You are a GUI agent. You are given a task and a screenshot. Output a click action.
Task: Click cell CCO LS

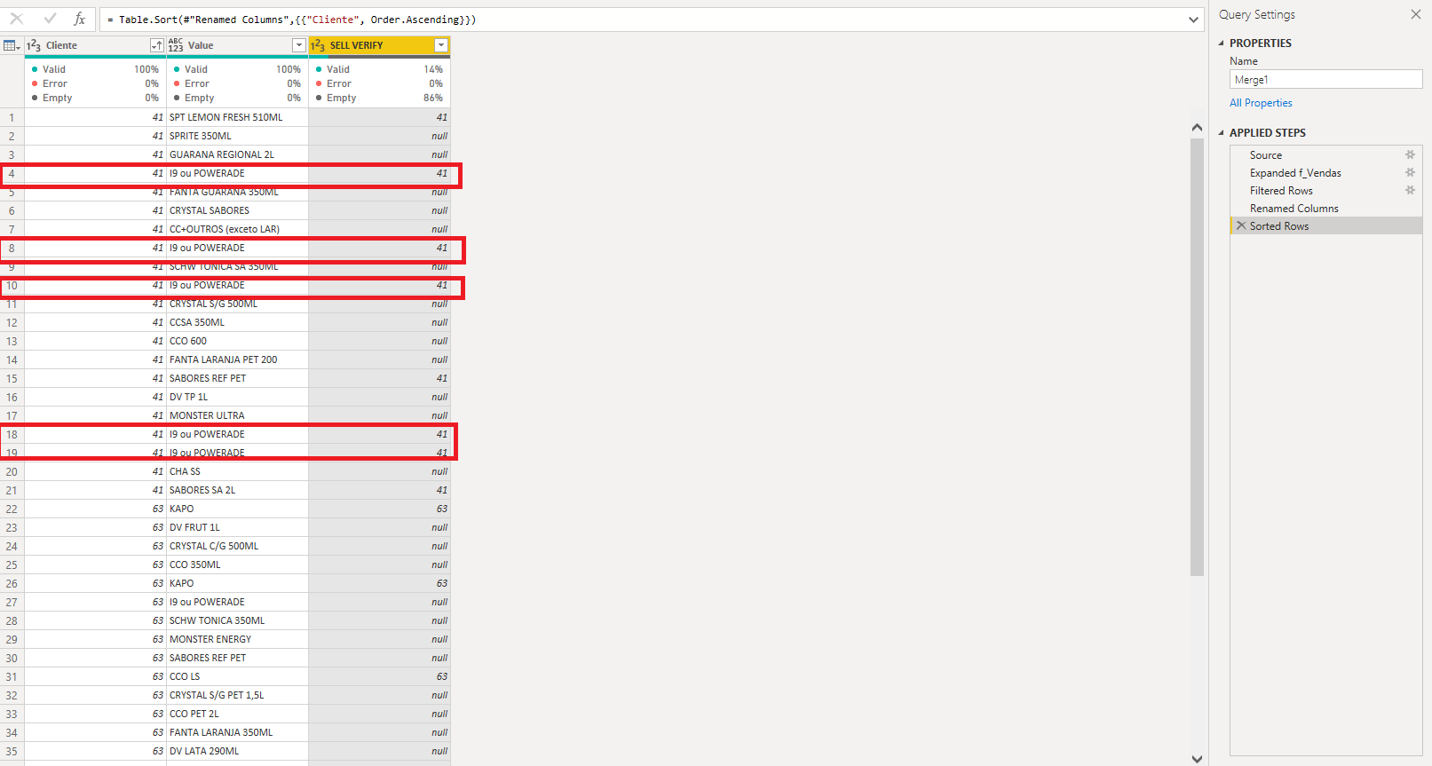click(237, 676)
